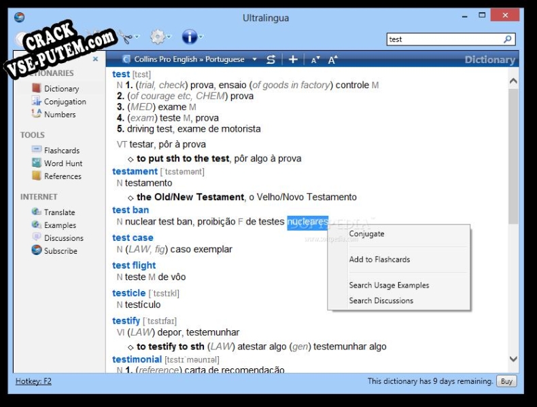This screenshot has width=537, height=407.
Task: Click the phrase 'to testify to sth'
Action: [170, 347]
